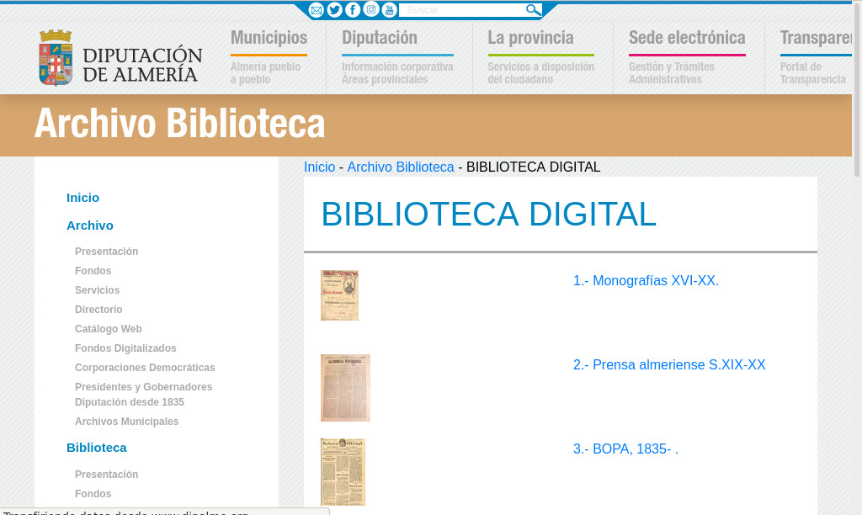Open the Twitter social icon

[334, 10]
